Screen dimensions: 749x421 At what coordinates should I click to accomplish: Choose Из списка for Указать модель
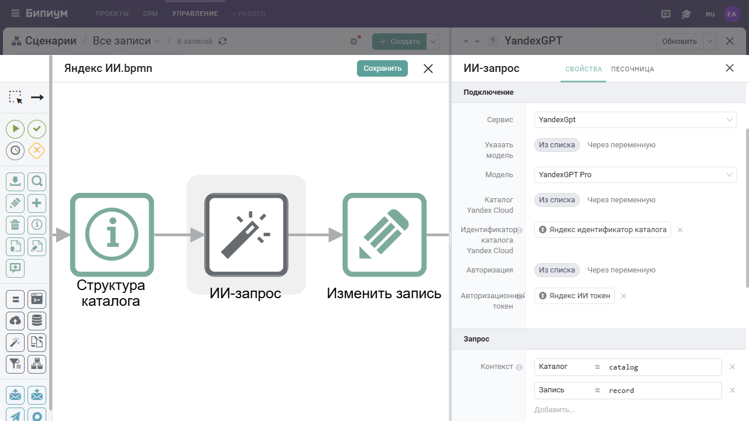[557, 145]
